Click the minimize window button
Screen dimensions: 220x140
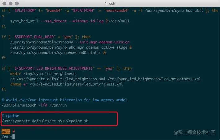(x=11, y=3)
